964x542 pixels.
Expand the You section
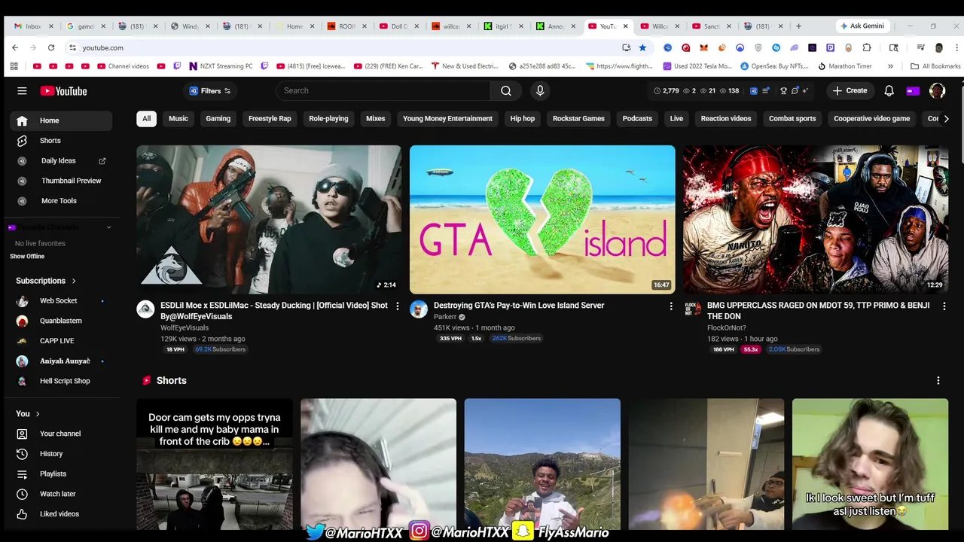[x=29, y=414]
